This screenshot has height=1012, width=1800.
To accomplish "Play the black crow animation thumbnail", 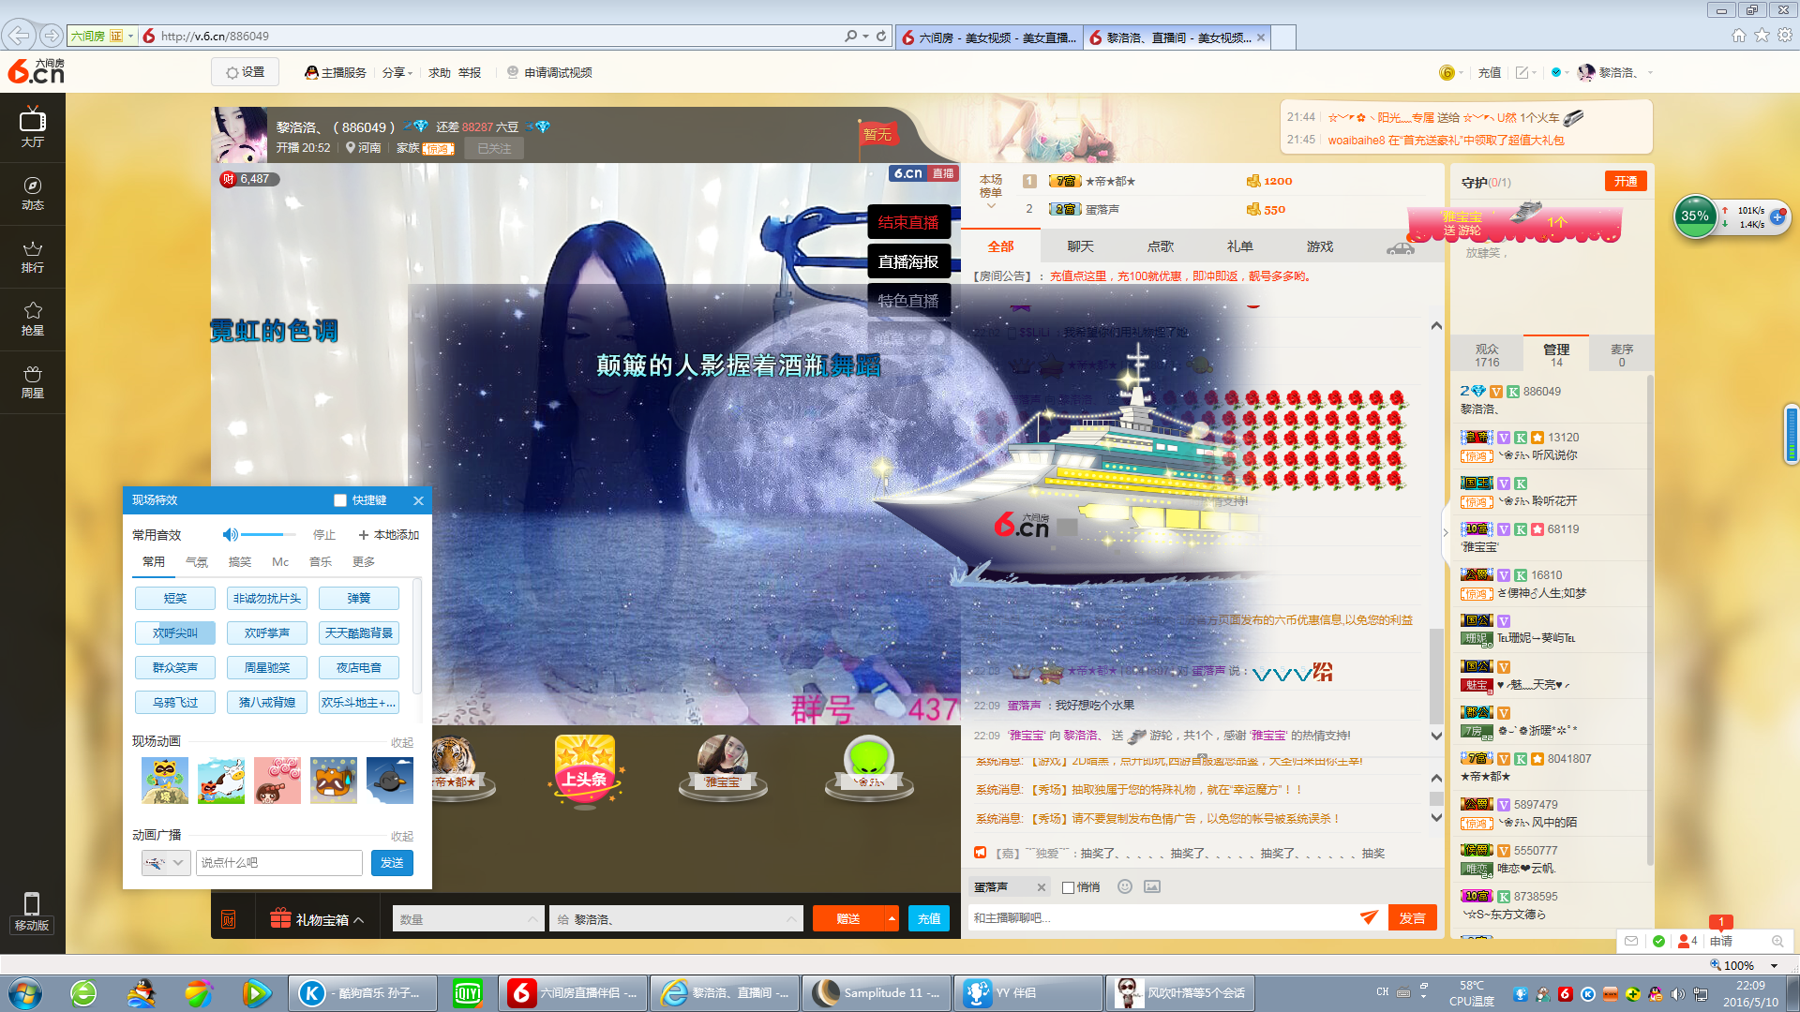I will pos(390,781).
